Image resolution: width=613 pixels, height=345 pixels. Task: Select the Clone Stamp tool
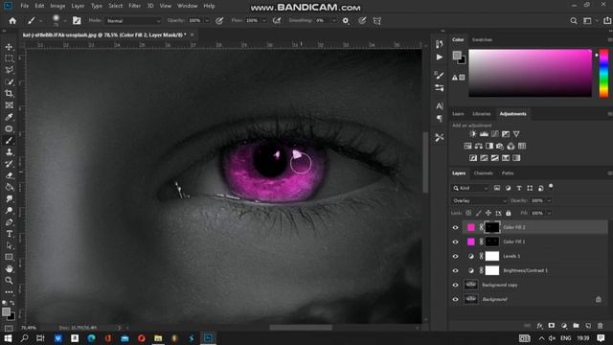coord(9,152)
